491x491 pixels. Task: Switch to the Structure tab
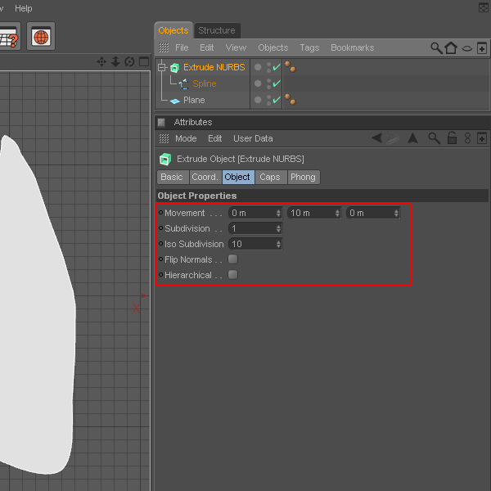(x=217, y=31)
